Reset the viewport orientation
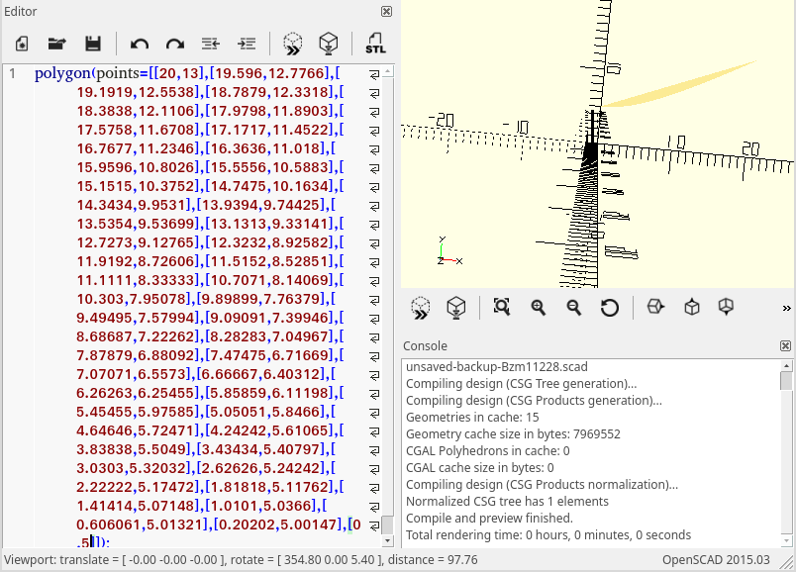This screenshot has width=796, height=572. (610, 308)
